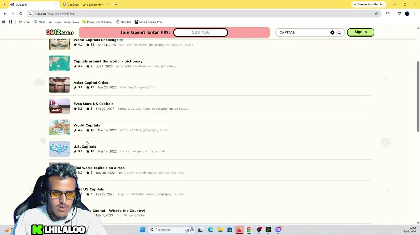Click the 'geography, countries, capitals, pictionary' tags
This screenshot has height=235, width=420.
point(146,66)
